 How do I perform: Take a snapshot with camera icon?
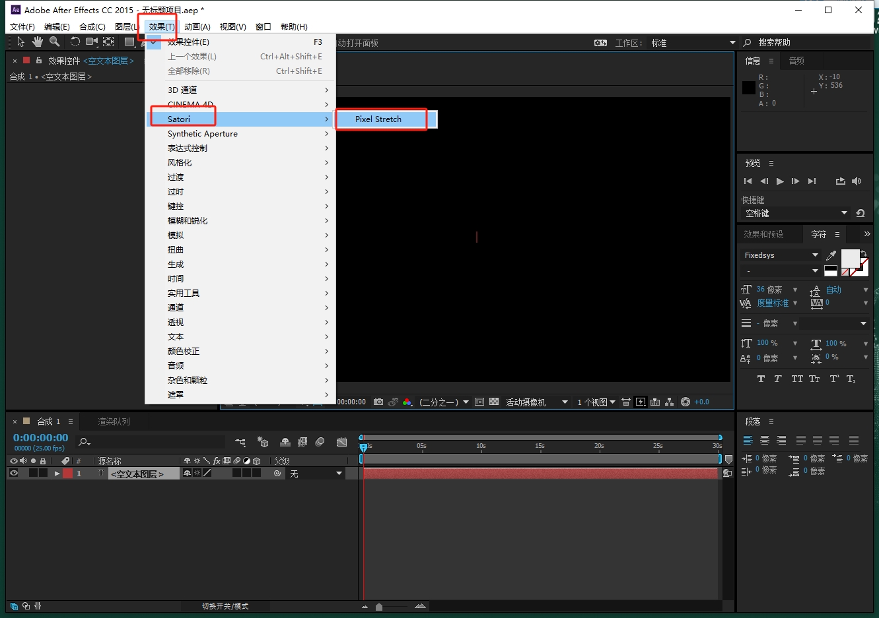pos(378,402)
